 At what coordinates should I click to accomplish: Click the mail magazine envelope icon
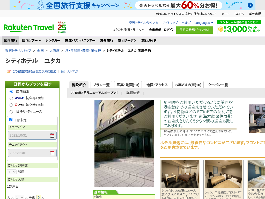click(x=63, y=72)
